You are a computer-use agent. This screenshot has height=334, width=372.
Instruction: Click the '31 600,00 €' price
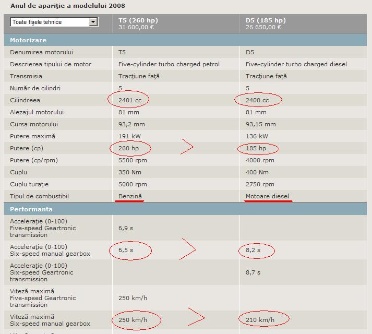136,27
